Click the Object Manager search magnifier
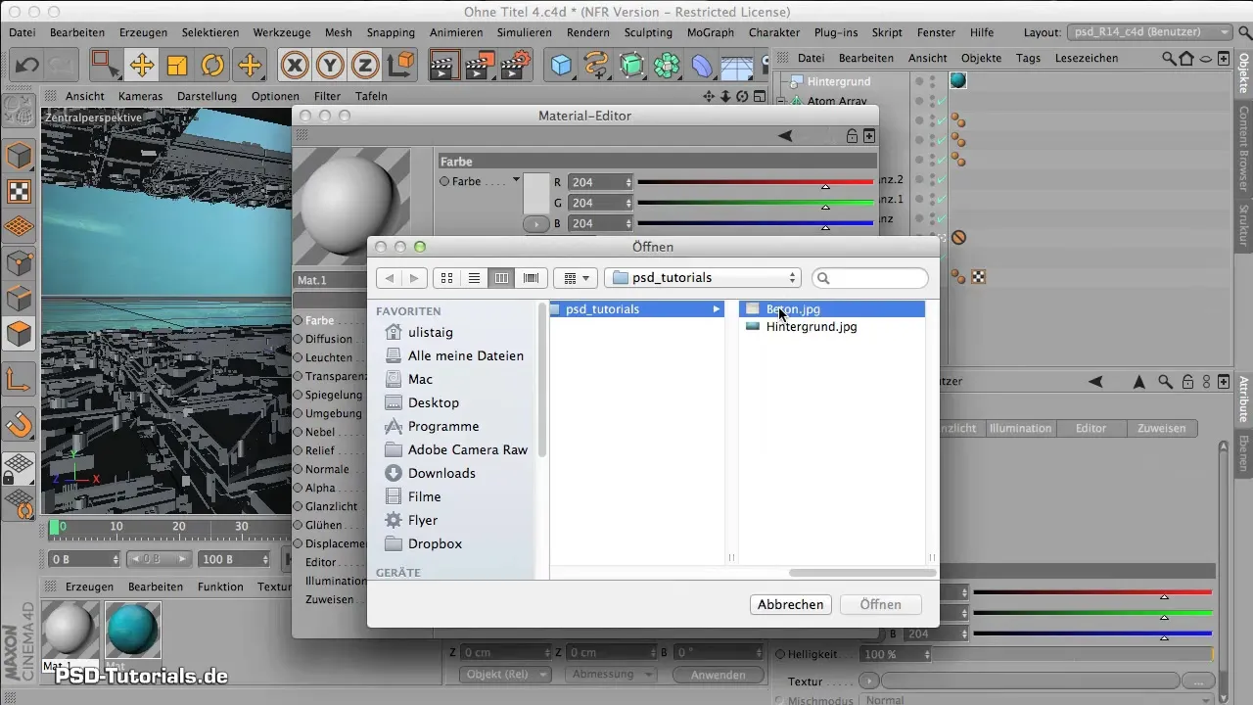This screenshot has width=1253, height=705. [x=1168, y=58]
